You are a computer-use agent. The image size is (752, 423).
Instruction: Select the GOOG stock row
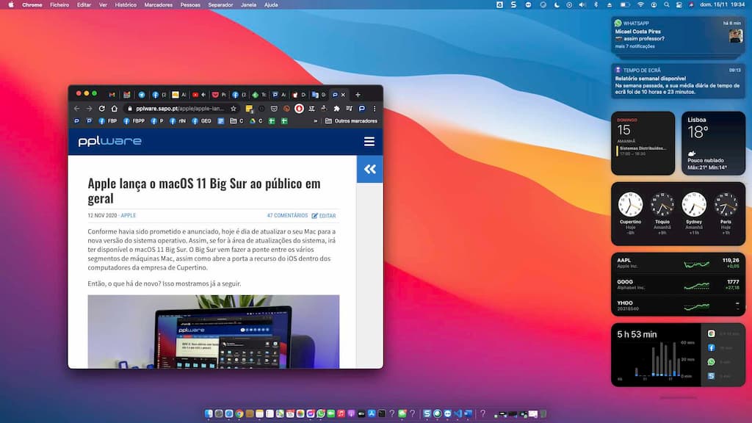(x=678, y=284)
